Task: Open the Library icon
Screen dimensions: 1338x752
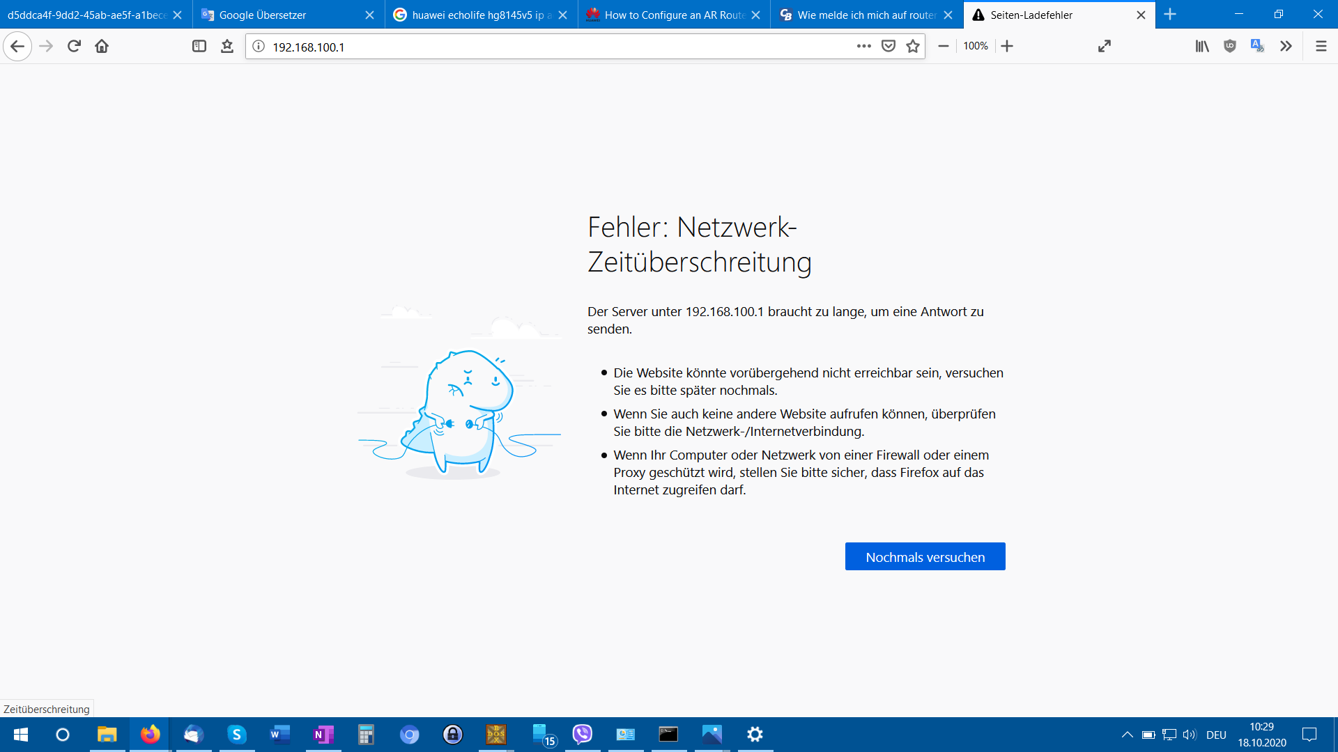Action: click(x=1202, y=46)
